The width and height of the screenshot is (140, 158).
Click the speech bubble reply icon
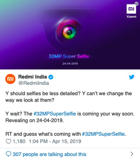coord(8,154)
